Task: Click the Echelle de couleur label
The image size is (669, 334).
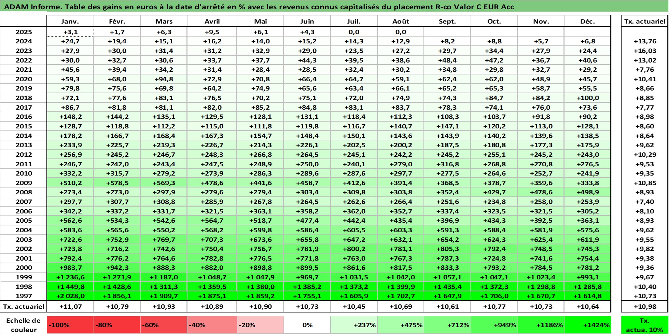Action: [24, 325]
